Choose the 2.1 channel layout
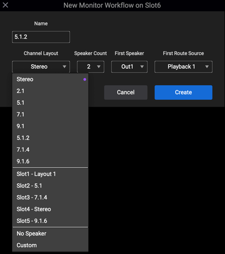Image resolution: width=225 pixels, height=254 pixels. pyautogui.click(x=50, y=91)
